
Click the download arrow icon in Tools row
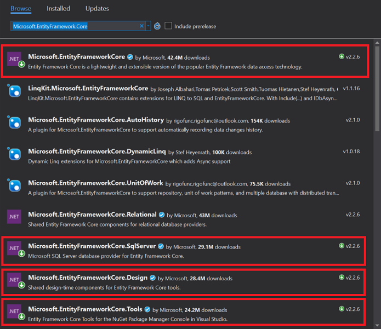coord(342,309)
